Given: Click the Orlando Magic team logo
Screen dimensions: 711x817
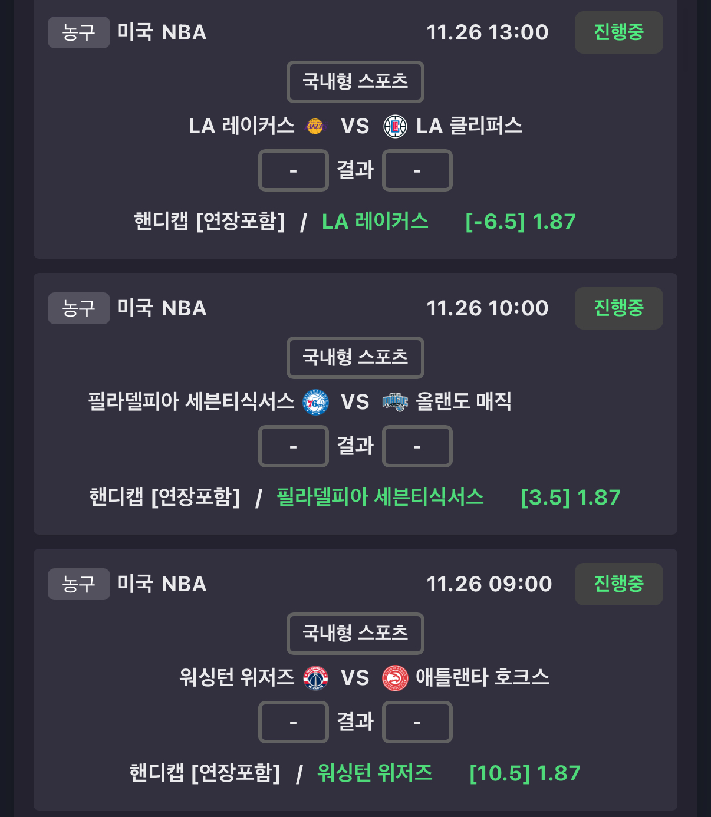Looking at the screenshot, I should (x=395, y=402).
